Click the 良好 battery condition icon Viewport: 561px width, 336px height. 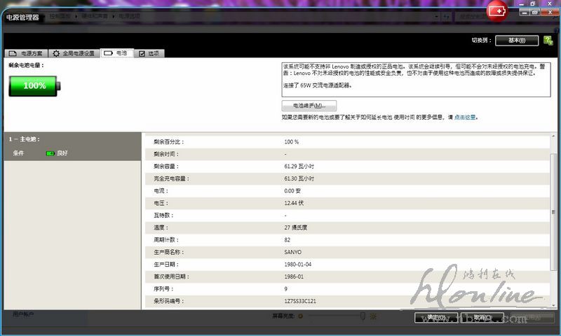50,153
